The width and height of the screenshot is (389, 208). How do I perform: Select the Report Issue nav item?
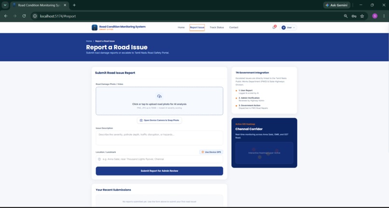[197, 28]
